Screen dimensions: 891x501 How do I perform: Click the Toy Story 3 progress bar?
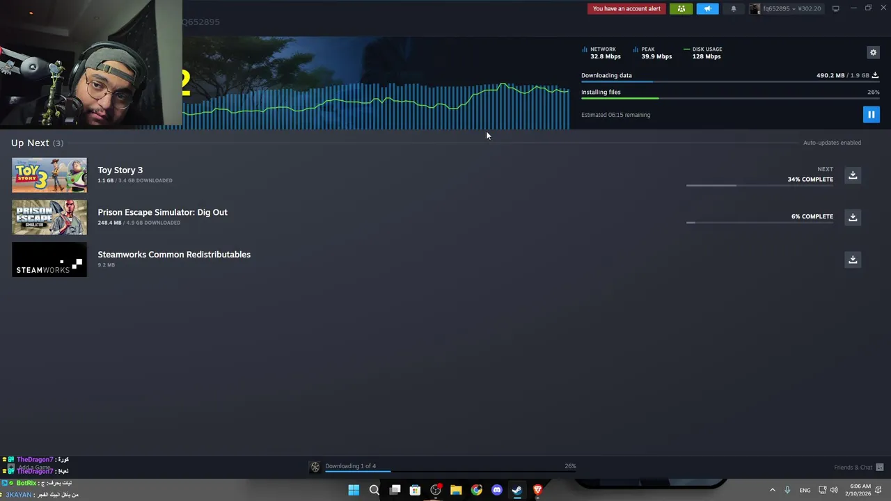click(x=759, y=186)
